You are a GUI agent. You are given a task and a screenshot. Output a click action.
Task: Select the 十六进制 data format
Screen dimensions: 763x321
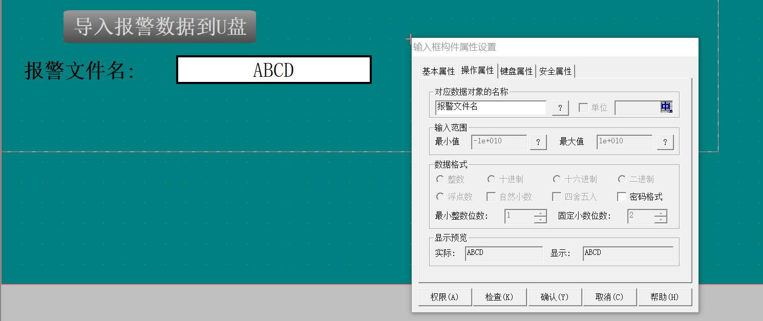[x=557, y=179]
